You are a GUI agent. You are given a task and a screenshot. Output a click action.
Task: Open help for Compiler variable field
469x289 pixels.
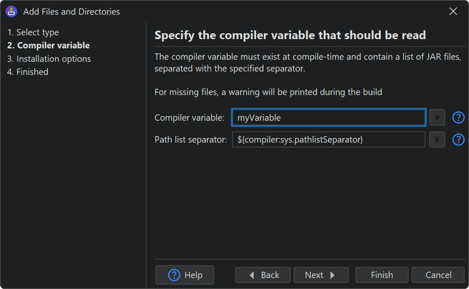click(458, 117)
